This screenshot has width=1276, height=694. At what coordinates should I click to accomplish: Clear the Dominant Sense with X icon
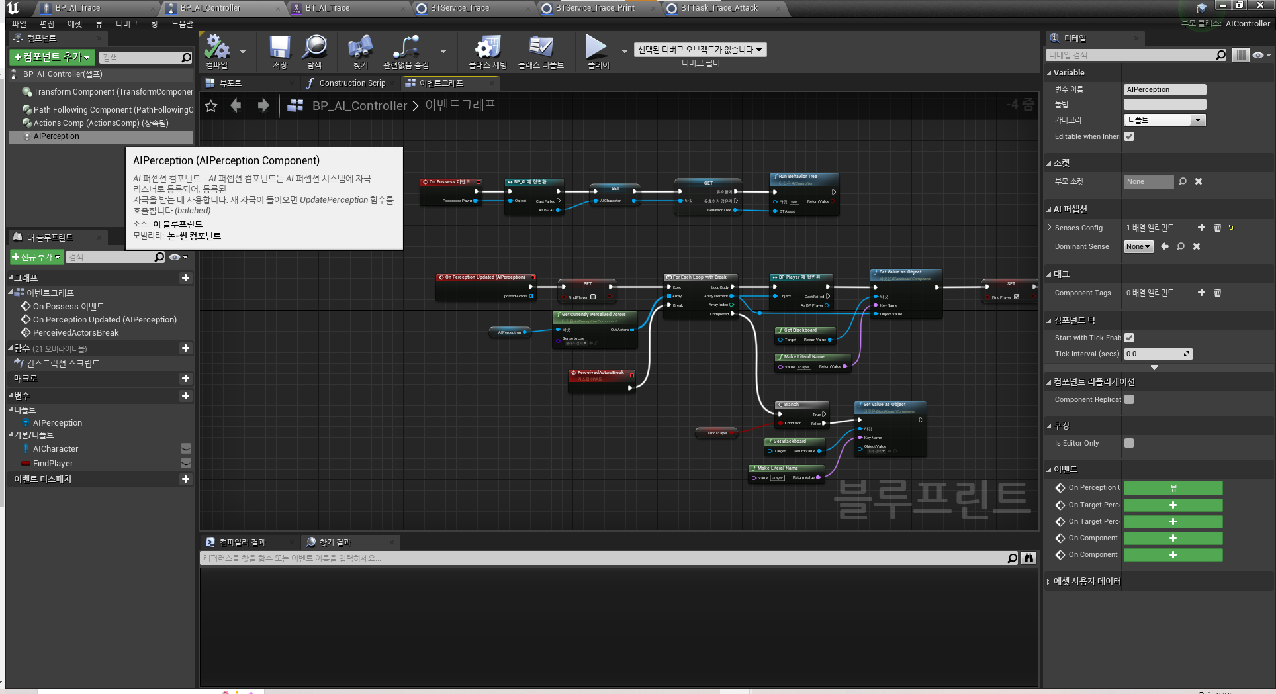point(1197,246)
